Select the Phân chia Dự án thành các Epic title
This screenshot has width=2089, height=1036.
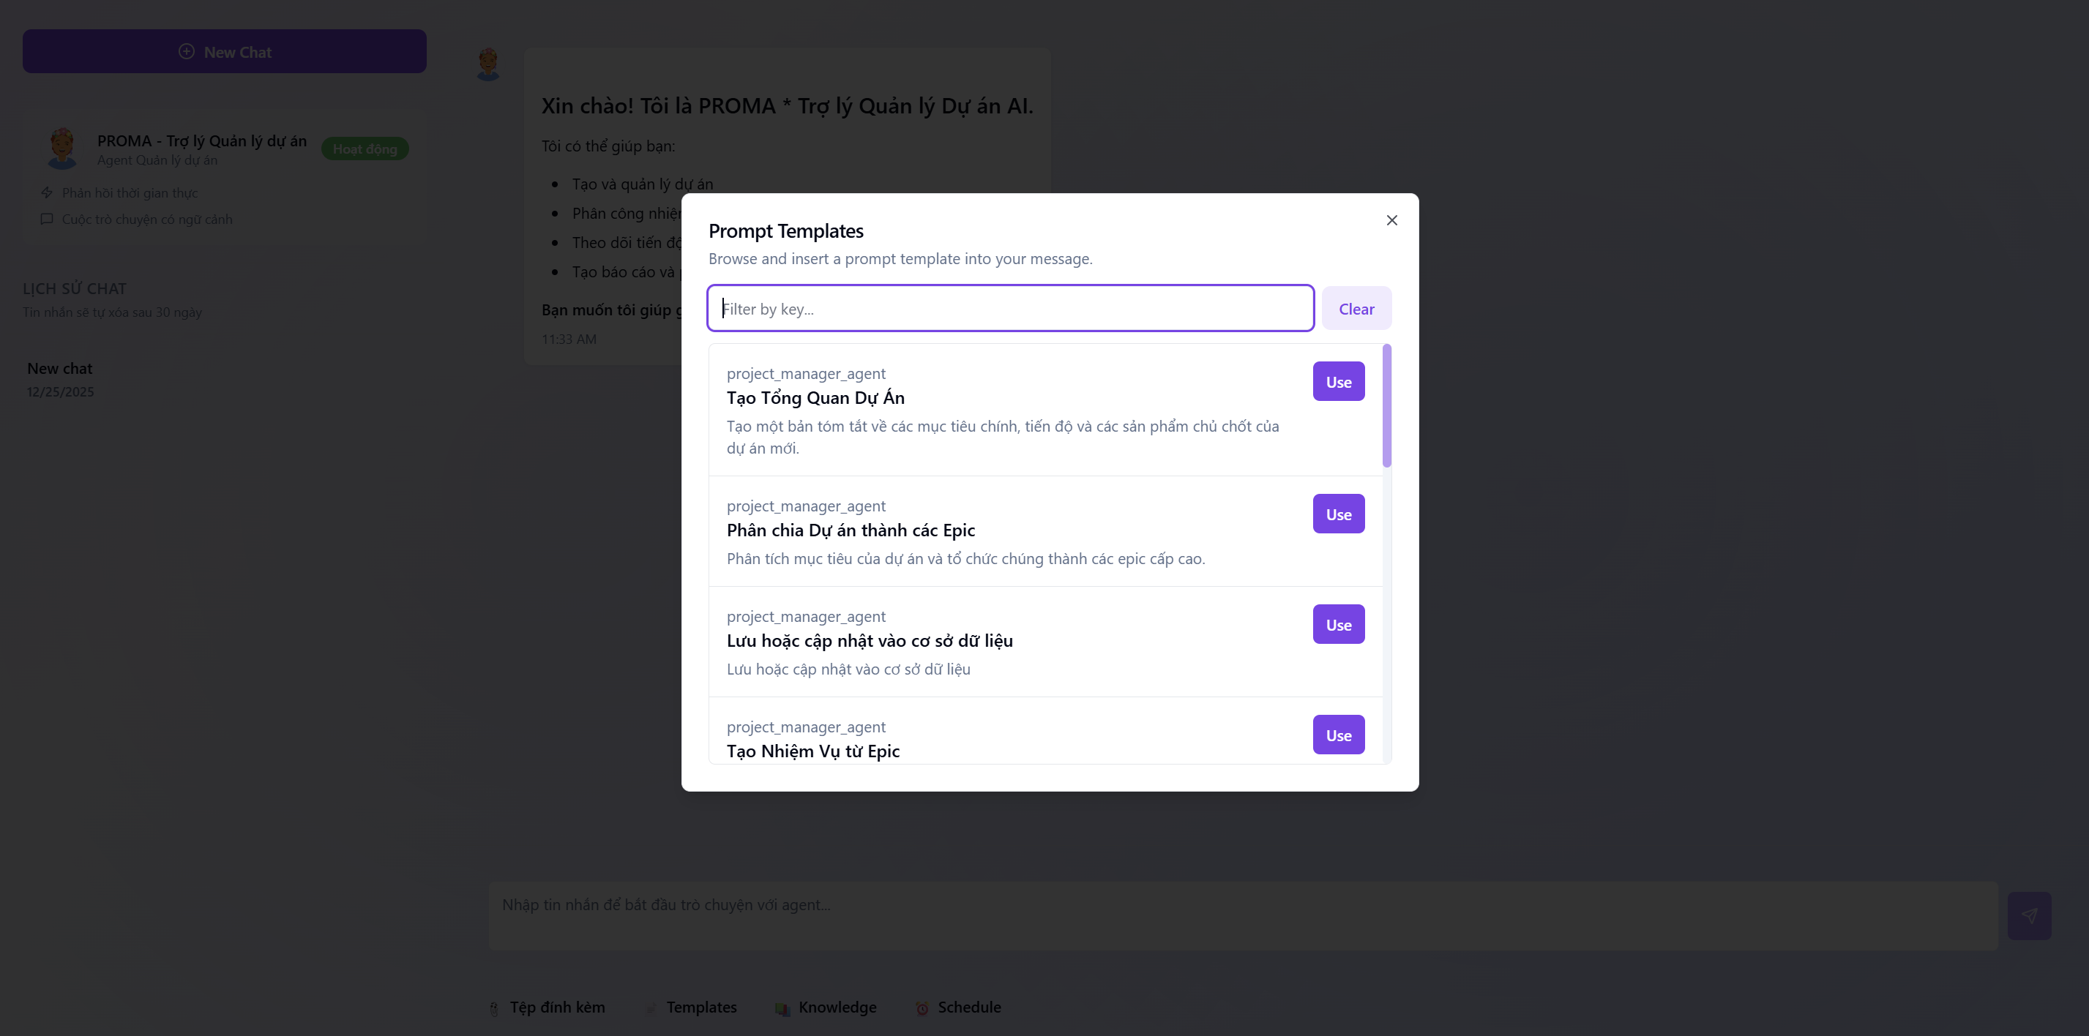[x=851, y=530]
